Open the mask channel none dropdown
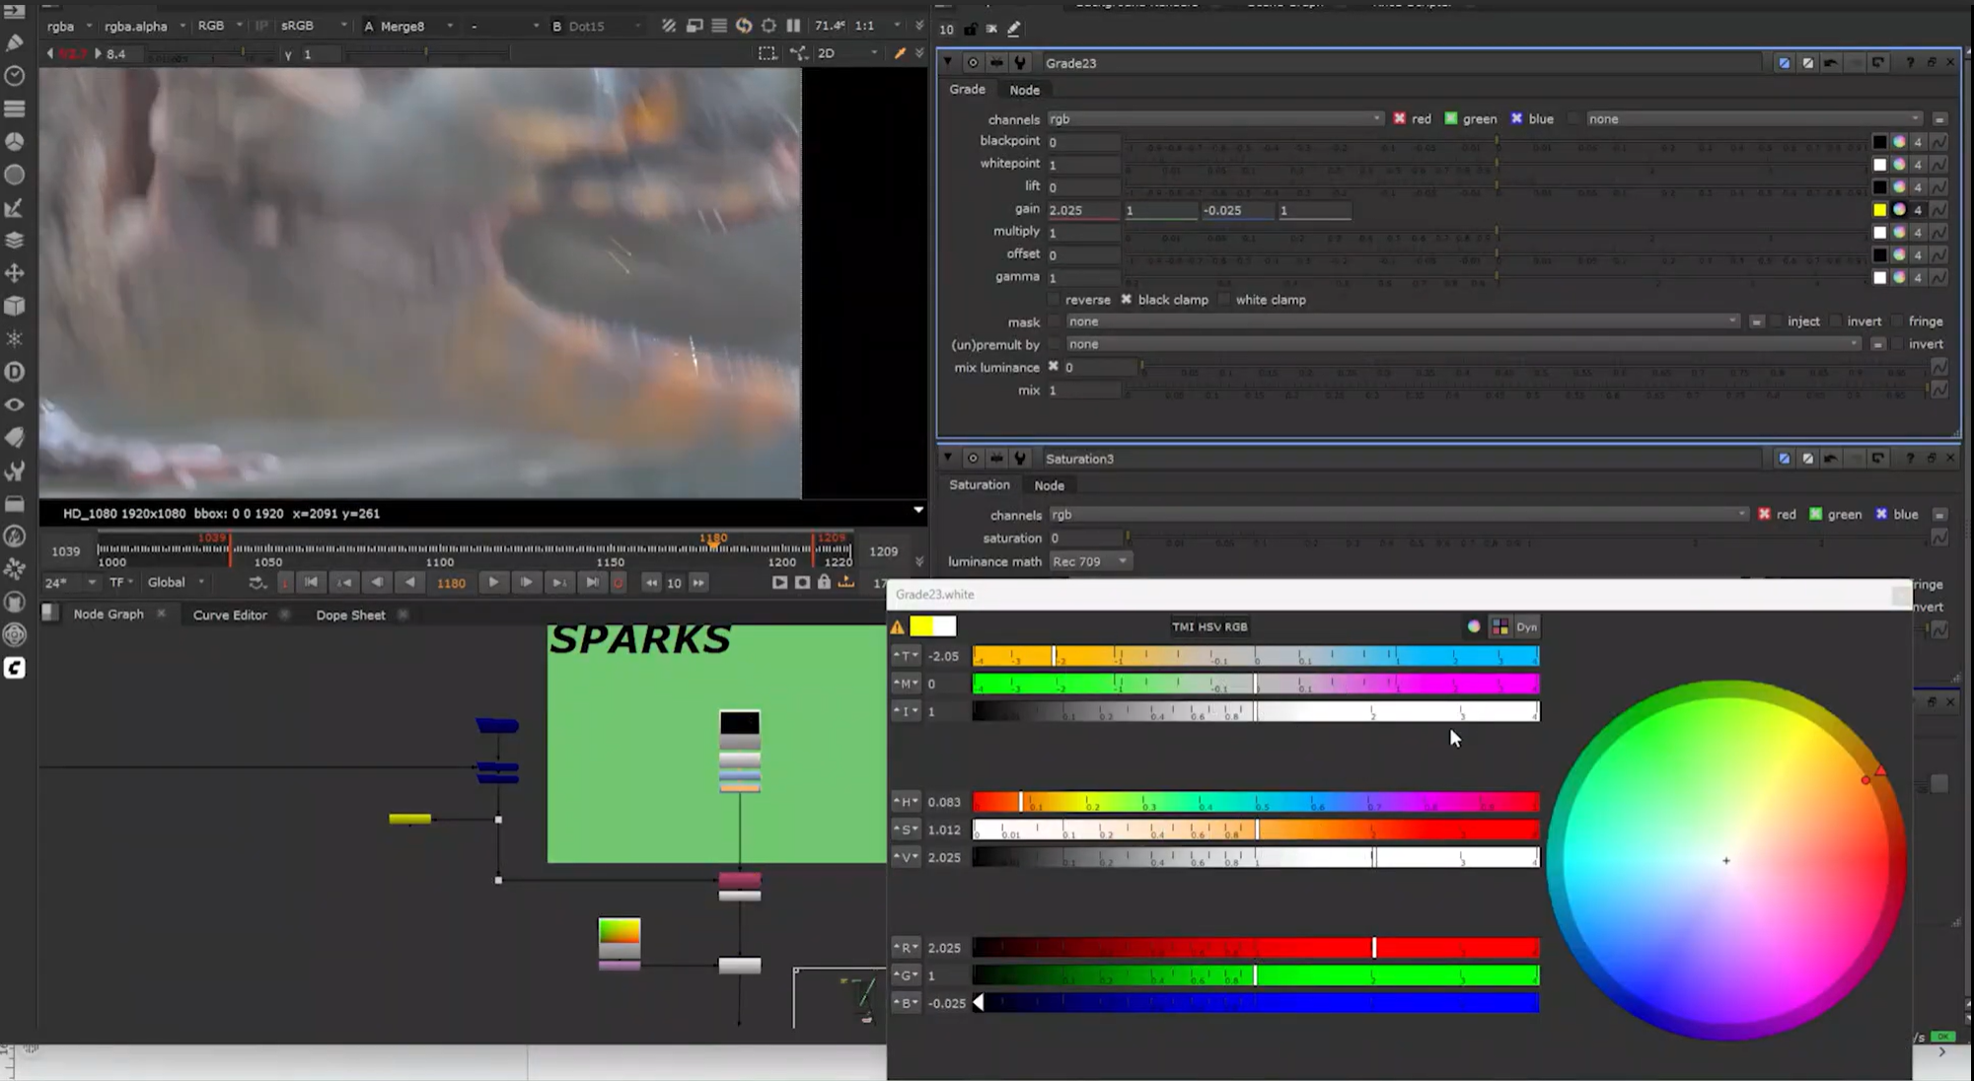 [1401, 322]
